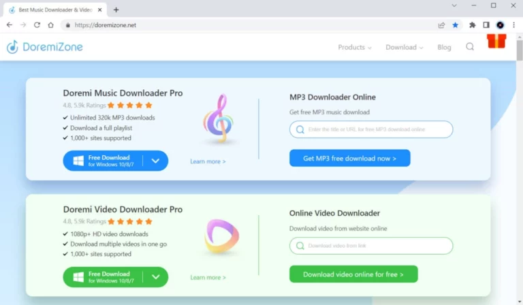Viewport: 523px width, 305px height.
Task: Expand green Free Download options arrow
Action: [155, 276]
